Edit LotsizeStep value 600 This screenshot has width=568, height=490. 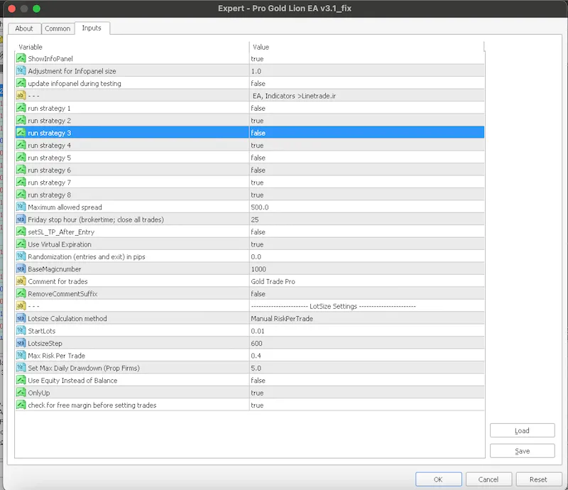click(x=366, y=343)
